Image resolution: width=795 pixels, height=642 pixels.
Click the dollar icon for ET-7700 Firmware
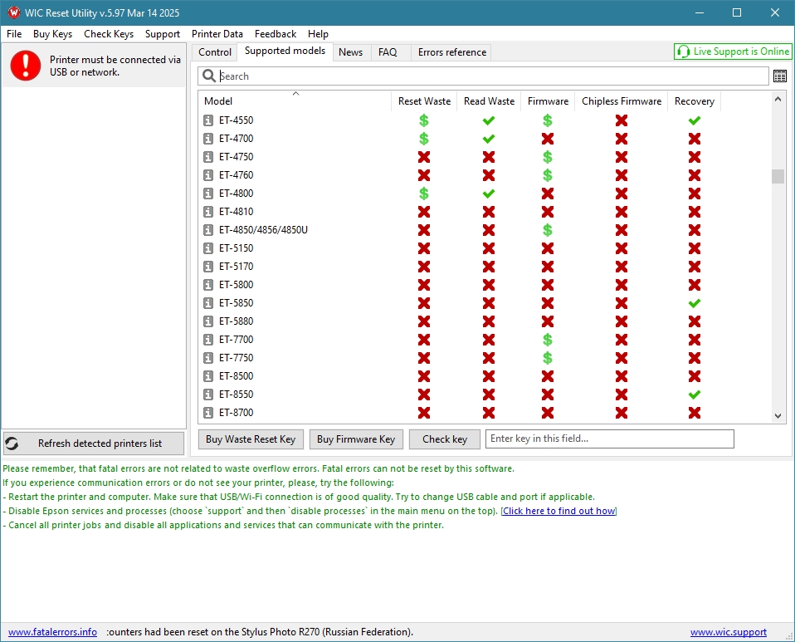click(x=548, y=340)
